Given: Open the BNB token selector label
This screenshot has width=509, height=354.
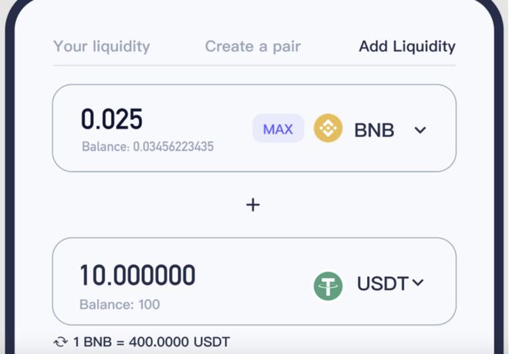Looking at the screenshot, I should tap(374, 130).
